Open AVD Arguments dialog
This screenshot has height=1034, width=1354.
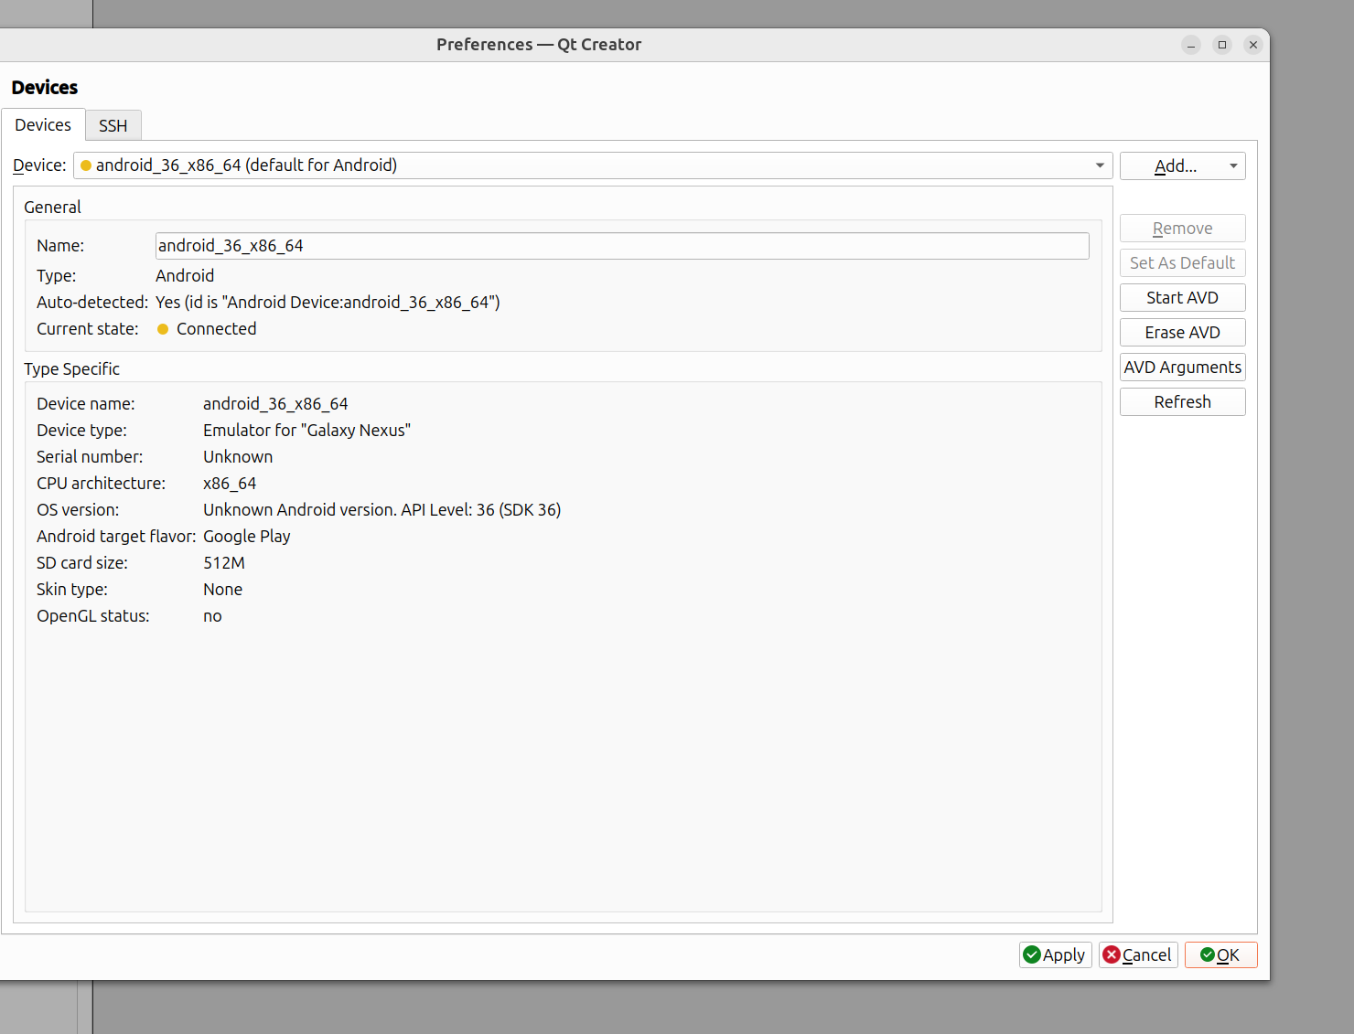pyautogui.click(x=1182, y=368)
